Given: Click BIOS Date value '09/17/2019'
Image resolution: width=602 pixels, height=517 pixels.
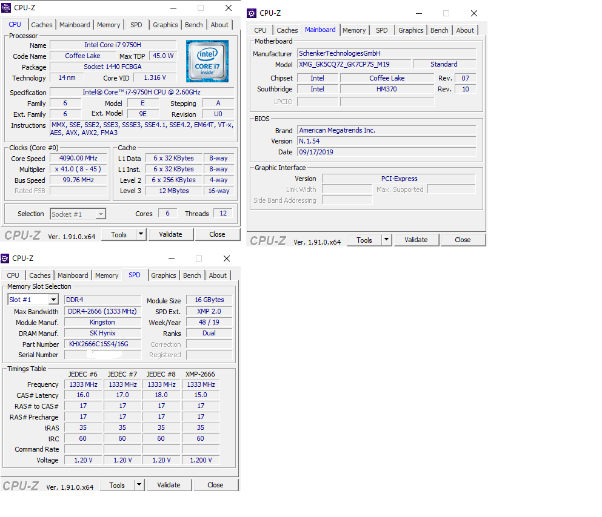Looking at the screenshot, I should (387, 152).
